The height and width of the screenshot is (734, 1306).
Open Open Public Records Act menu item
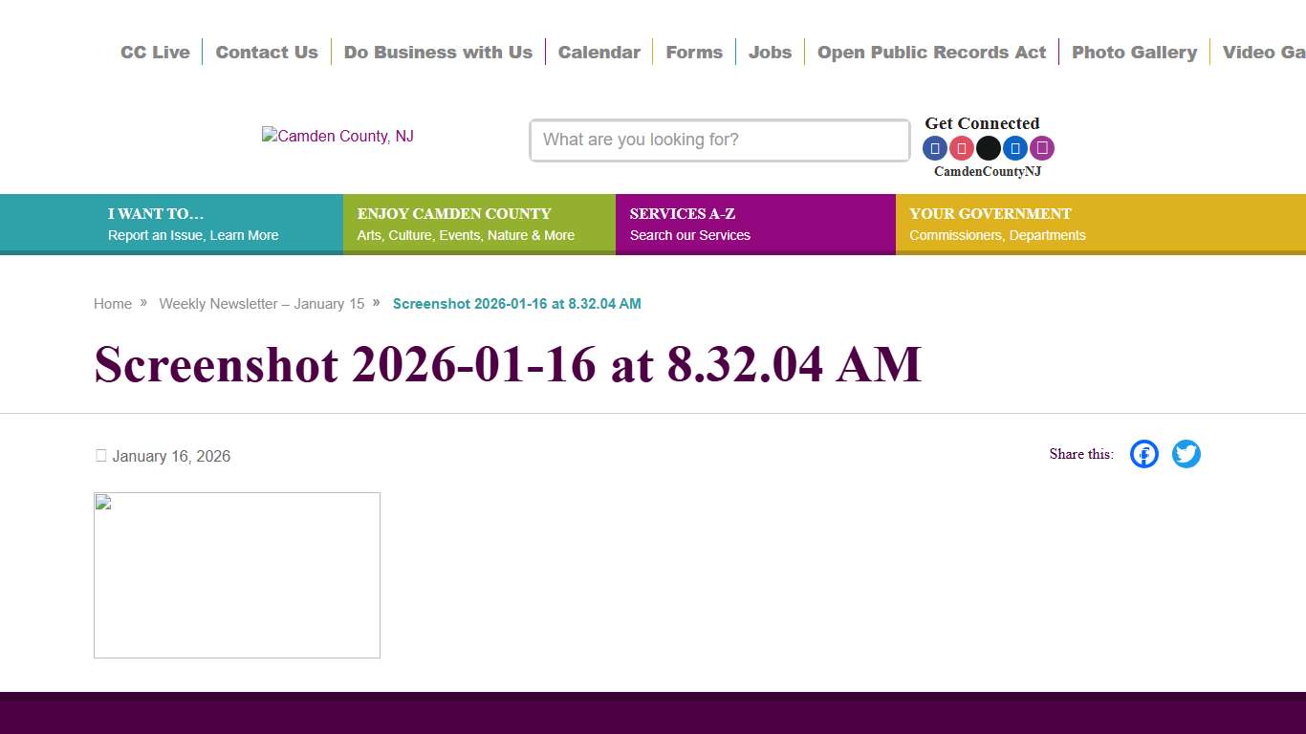click(931, 53)
